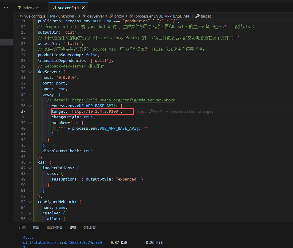Image resolution: width=293 pixels, height=248 pixels.
Task: Fold the loaderOptions block at line 47
Action: pyautogui.click(x=30, y=168)
